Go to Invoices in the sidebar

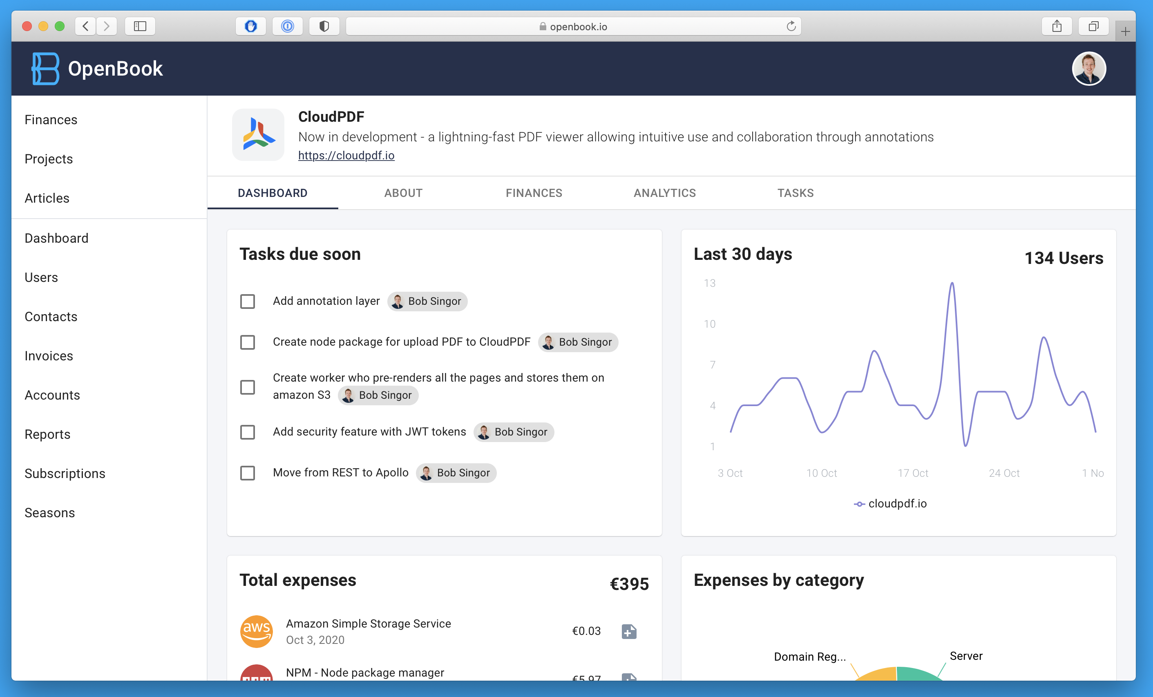click(49, 356)
